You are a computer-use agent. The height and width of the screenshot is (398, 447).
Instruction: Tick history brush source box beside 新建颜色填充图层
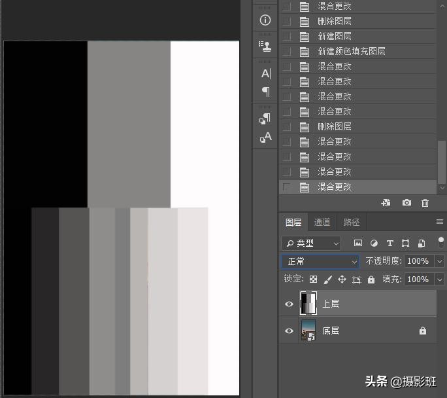[x=286, y=52]
